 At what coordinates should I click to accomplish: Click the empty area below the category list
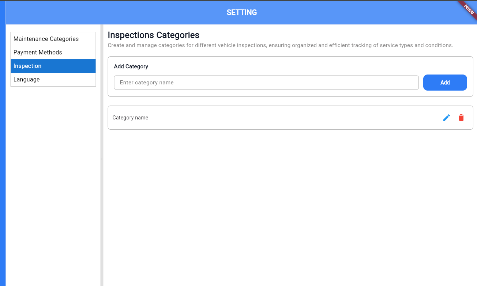point(289,205)
